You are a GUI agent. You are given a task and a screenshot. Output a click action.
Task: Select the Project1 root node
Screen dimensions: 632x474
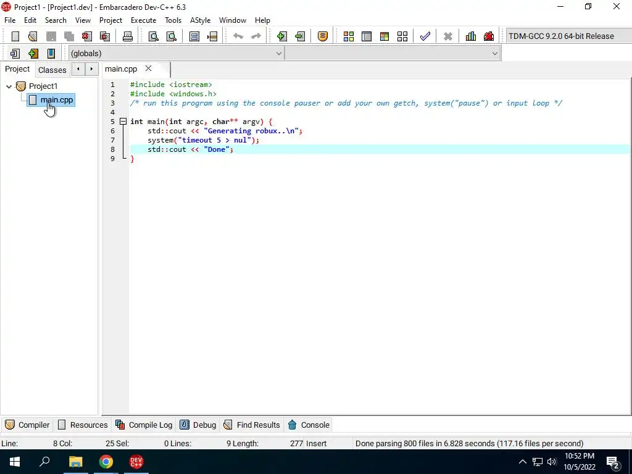43,86
